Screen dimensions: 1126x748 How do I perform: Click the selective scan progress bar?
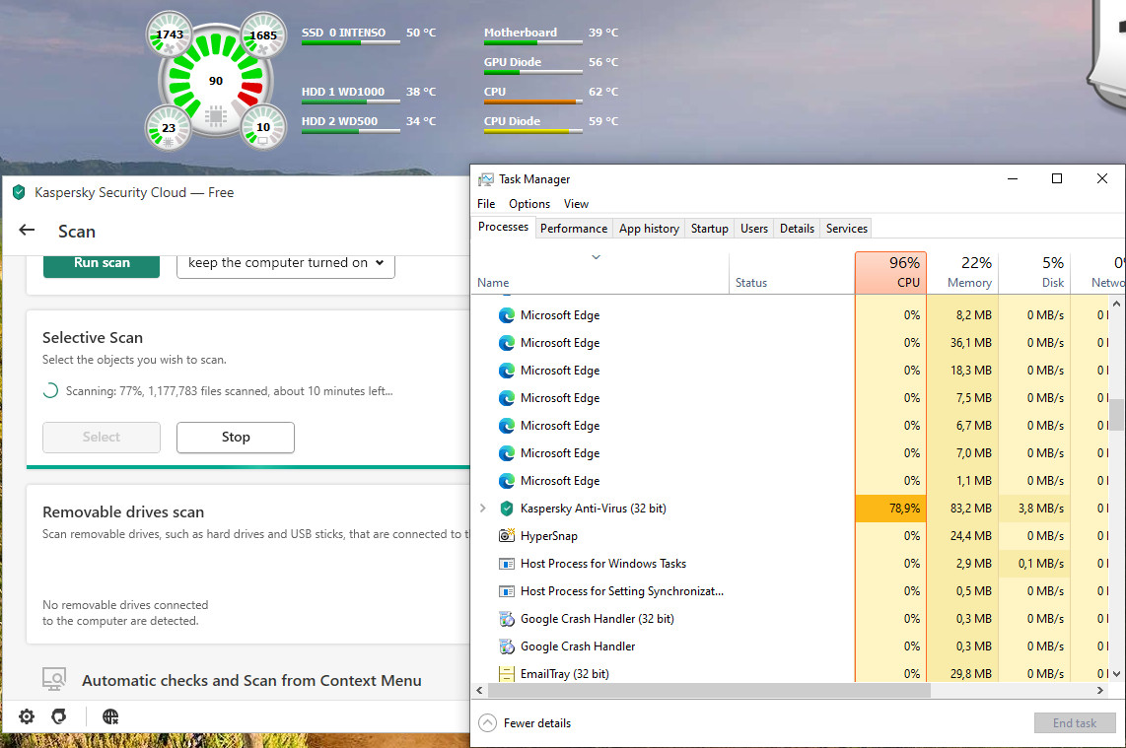[x=247, y=466]
